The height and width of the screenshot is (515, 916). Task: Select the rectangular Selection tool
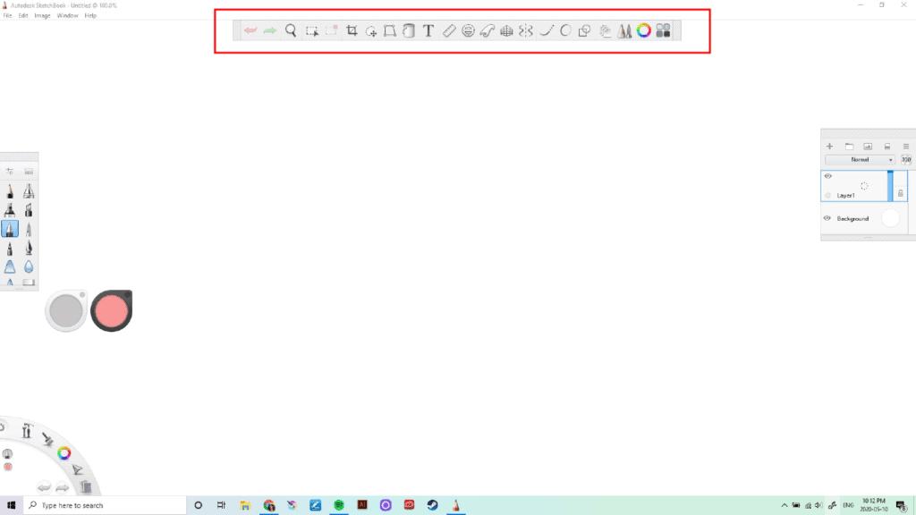tap(312, 30)
